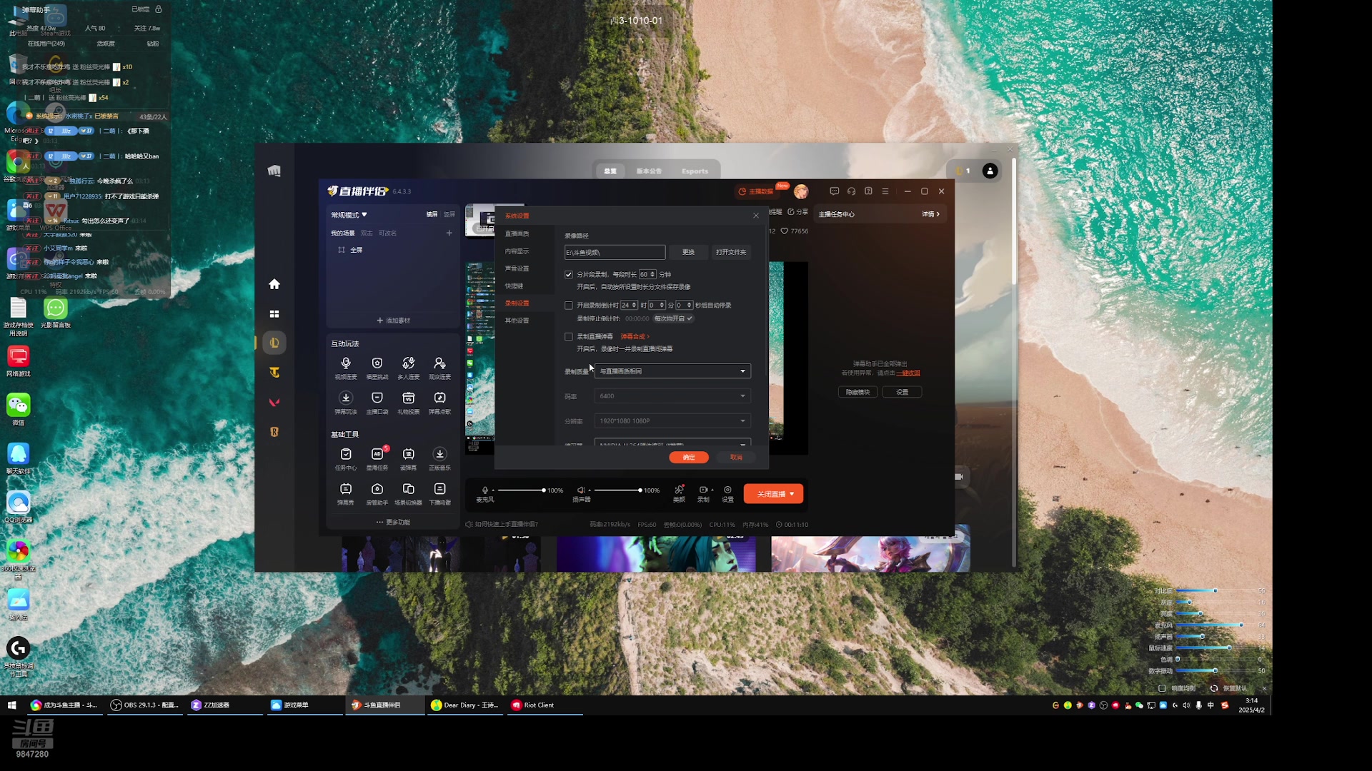Open 场景切换器 tool icon
This screenshot has height=771, width=1372.
tap(408, 489)
